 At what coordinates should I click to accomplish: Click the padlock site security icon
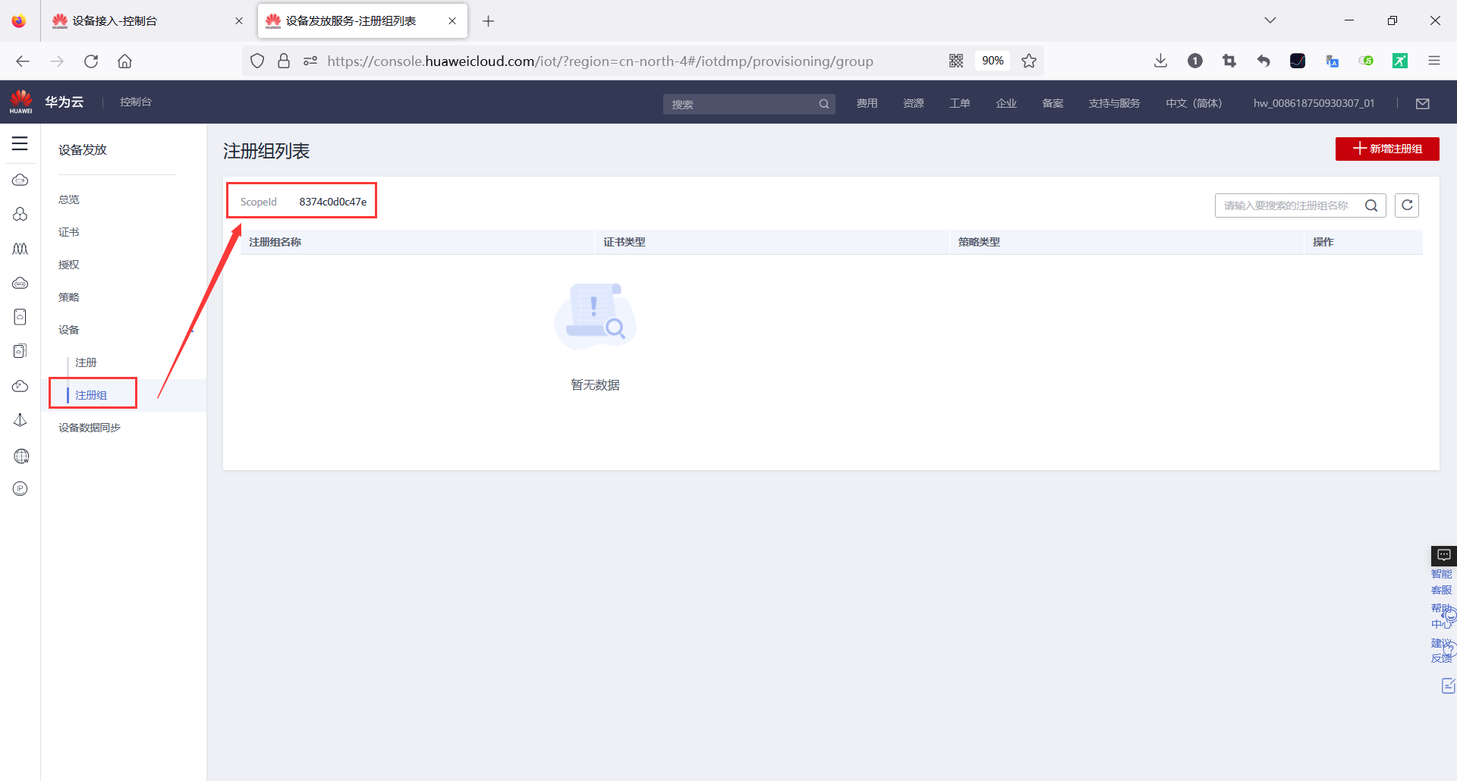tap(284, 61)
